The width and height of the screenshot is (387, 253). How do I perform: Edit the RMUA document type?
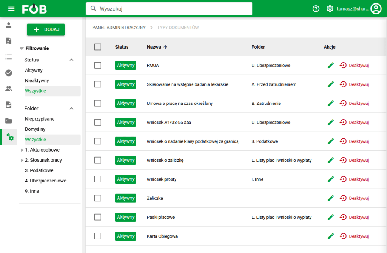[x=331, y=65]
